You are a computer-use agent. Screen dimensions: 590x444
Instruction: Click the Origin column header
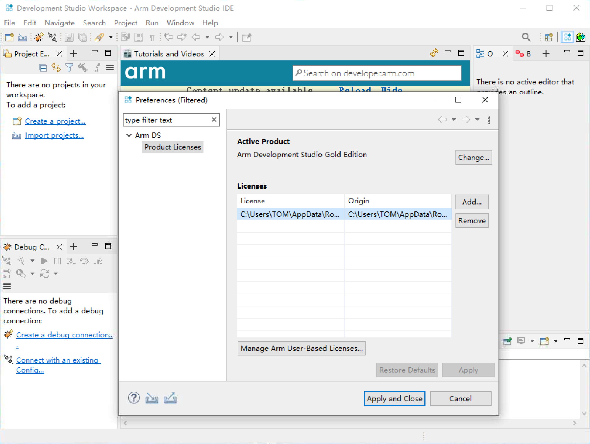tap(398, 201)
